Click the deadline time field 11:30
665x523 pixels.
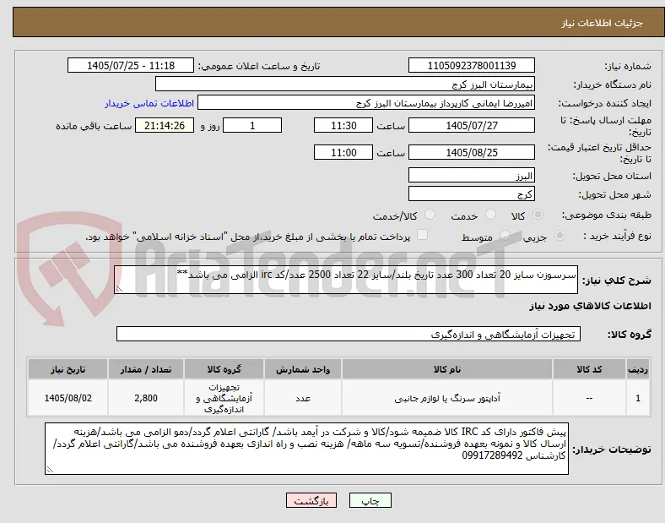pos(343,125)
